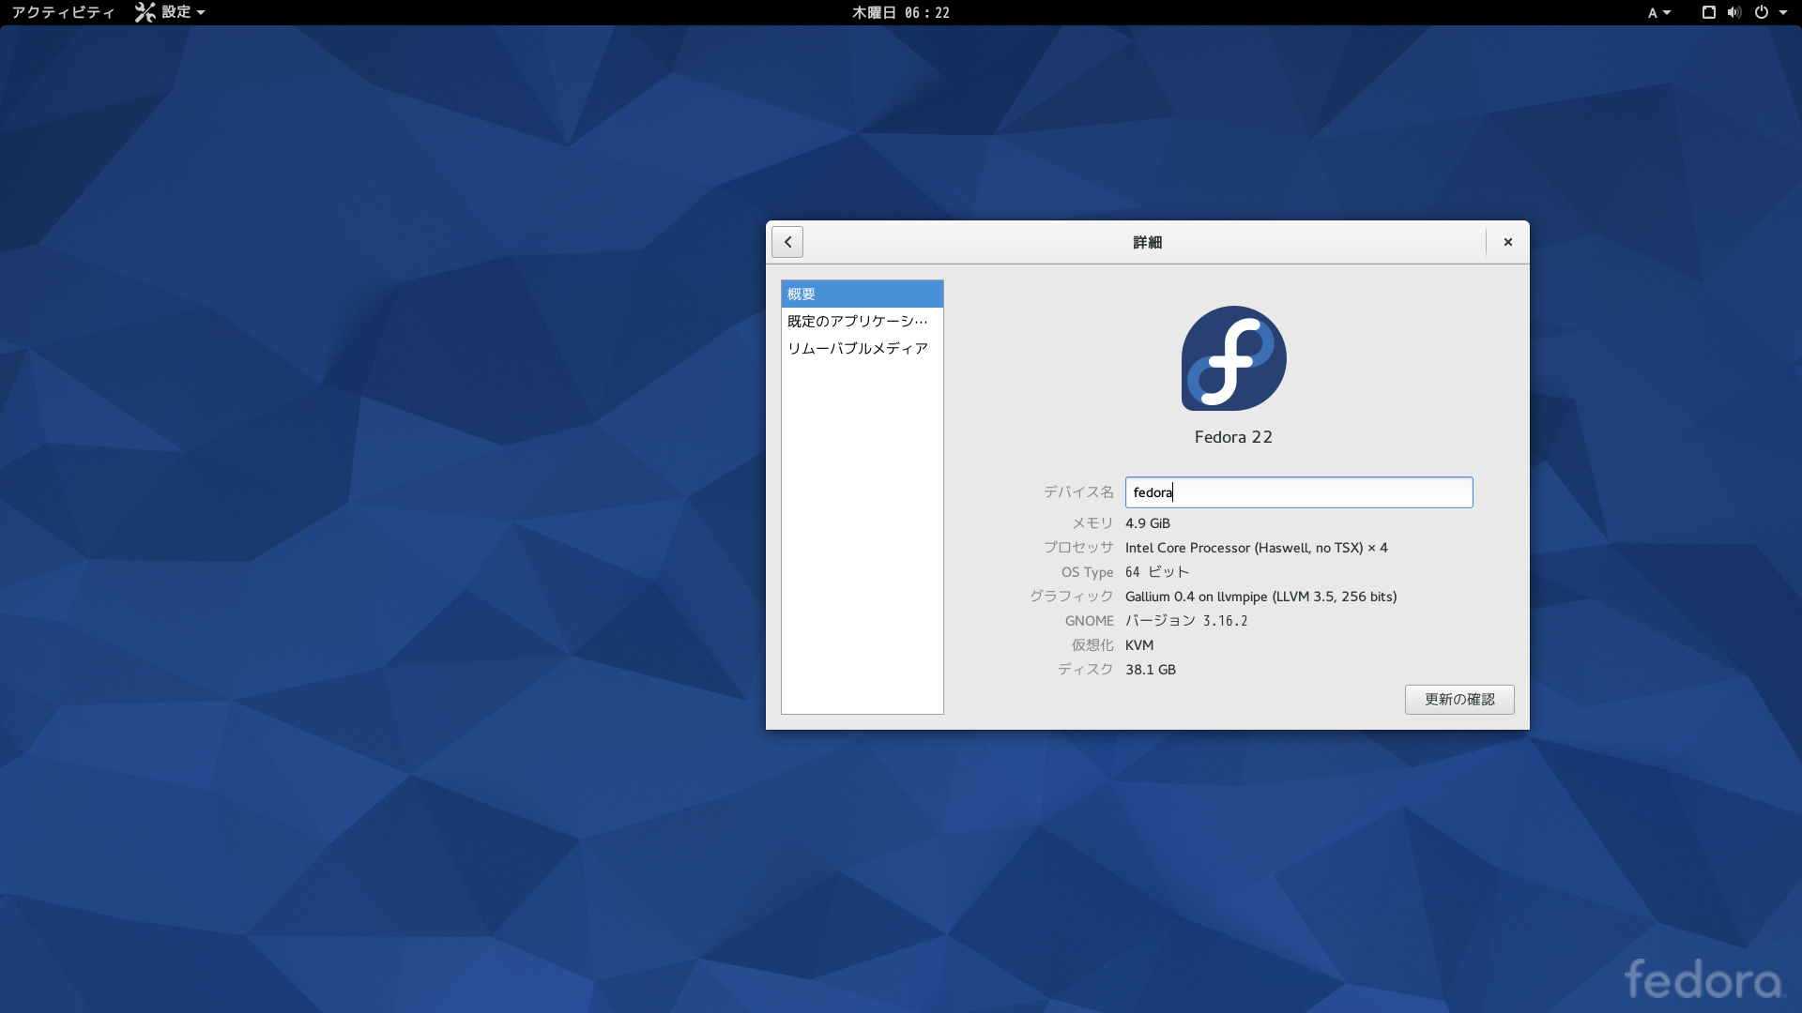Screen dimensions: 1802x1013
Task: Click the 更新の確認 button
Action: click(x=1459, y=700)
